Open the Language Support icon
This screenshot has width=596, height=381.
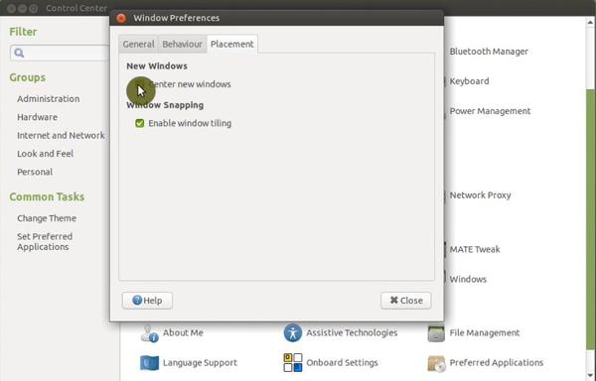(149, 363)
